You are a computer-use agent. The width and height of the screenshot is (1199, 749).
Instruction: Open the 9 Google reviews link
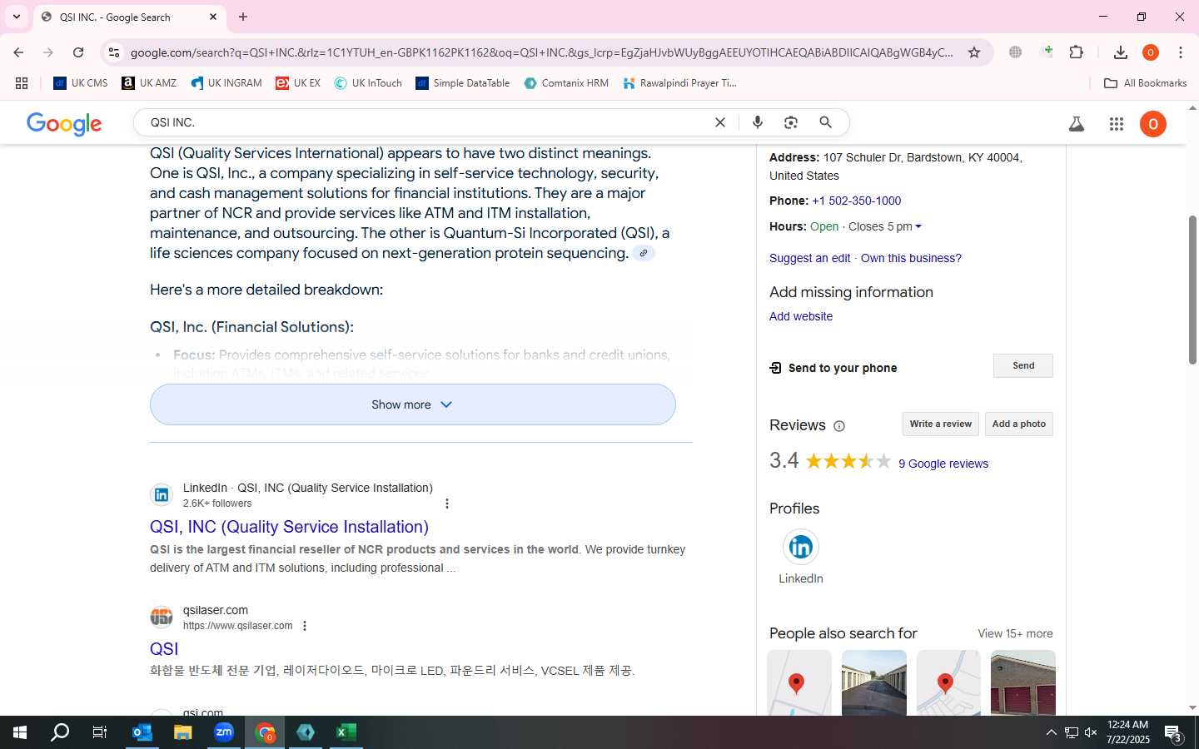943,464
